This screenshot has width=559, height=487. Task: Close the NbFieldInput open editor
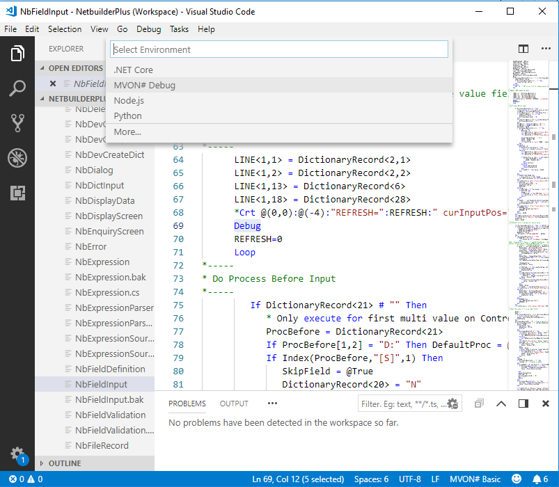tap(53, 83)
